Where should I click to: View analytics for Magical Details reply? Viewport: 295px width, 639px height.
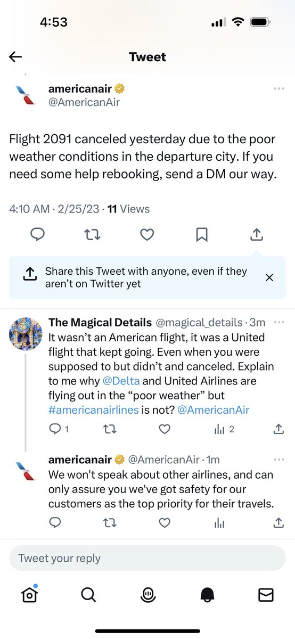click(224, 429)
